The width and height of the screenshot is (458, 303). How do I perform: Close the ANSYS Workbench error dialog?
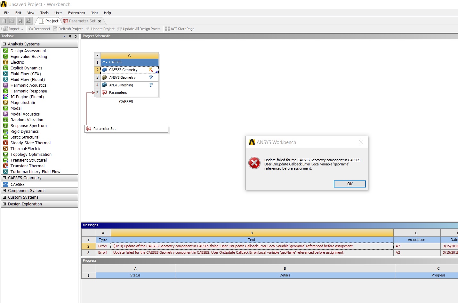pos(361,142)
